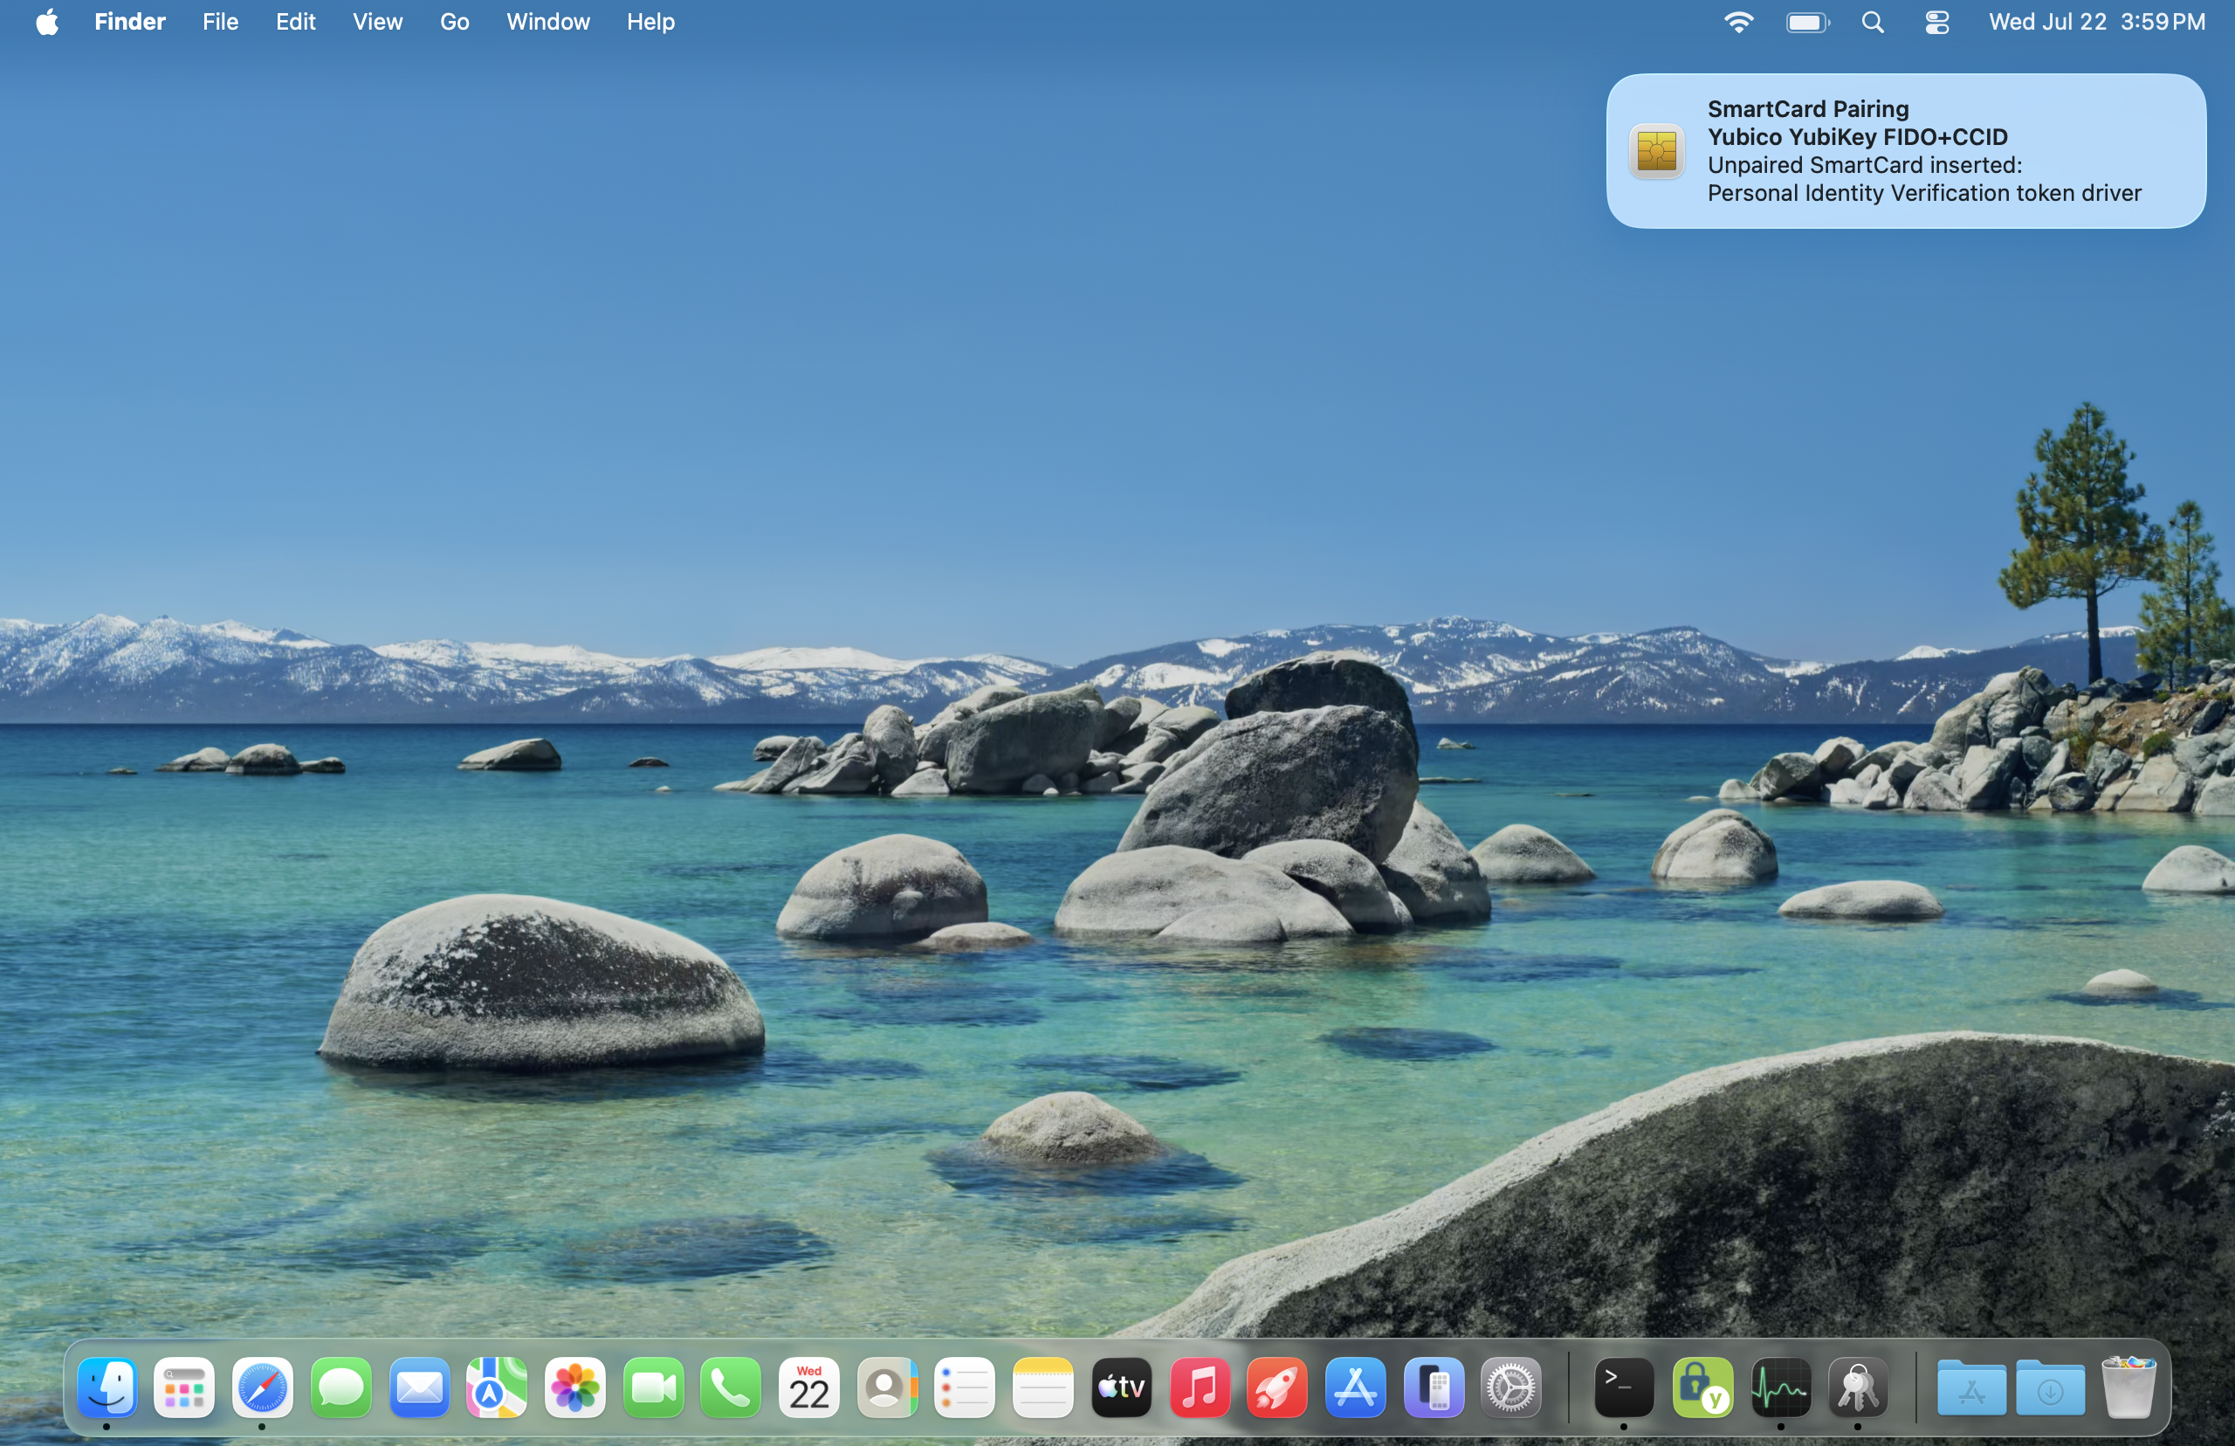Image resolution: width=2235 pixels, height=1446 pixels.
Task: Open the Edit menu
Action: pos(296,22)
